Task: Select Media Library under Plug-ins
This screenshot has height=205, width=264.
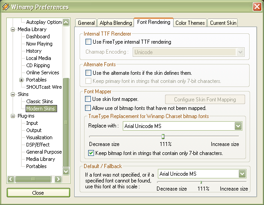Action: [x=40, y=159]
